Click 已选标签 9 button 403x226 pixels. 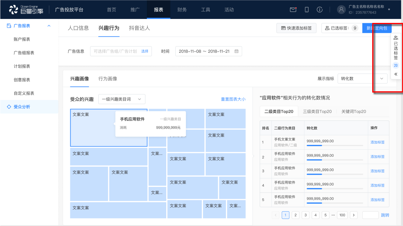(342, 28)
